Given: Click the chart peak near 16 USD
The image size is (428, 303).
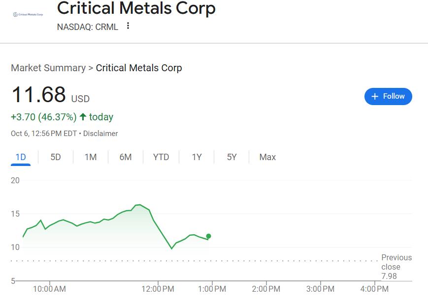Looking at the screenshot, I should pos(139,205).
